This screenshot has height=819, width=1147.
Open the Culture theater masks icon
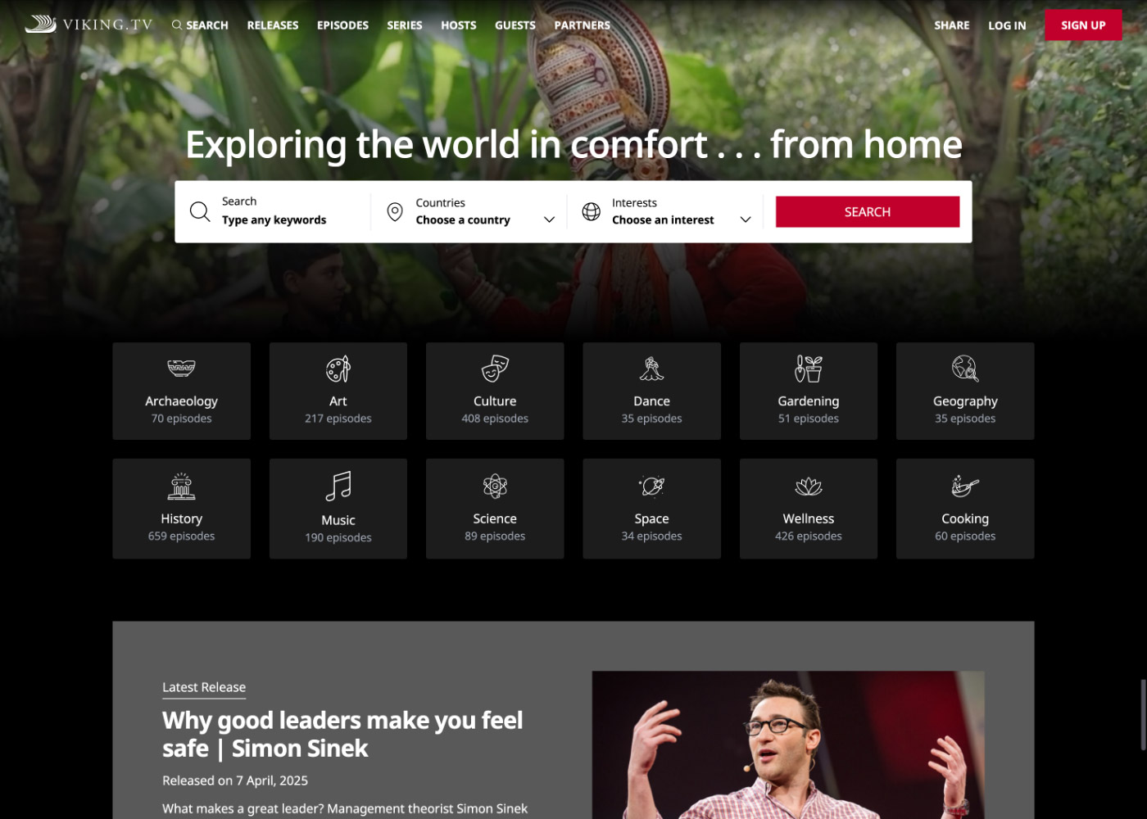[x=495, y=369]
